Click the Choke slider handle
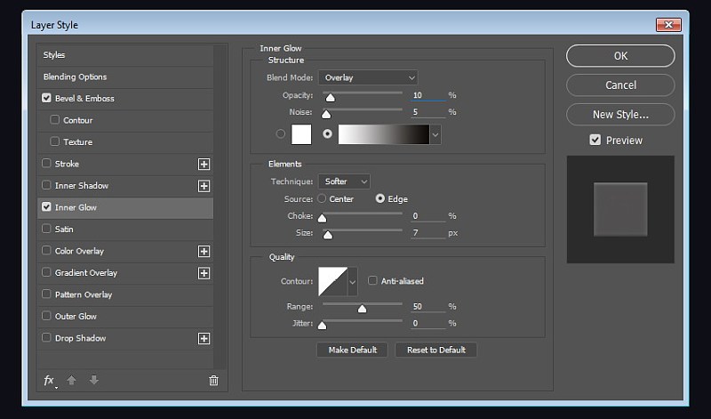 click(x=322, y=218)
